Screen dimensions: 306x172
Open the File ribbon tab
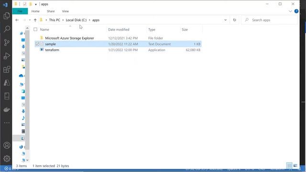tap(20, 11)
